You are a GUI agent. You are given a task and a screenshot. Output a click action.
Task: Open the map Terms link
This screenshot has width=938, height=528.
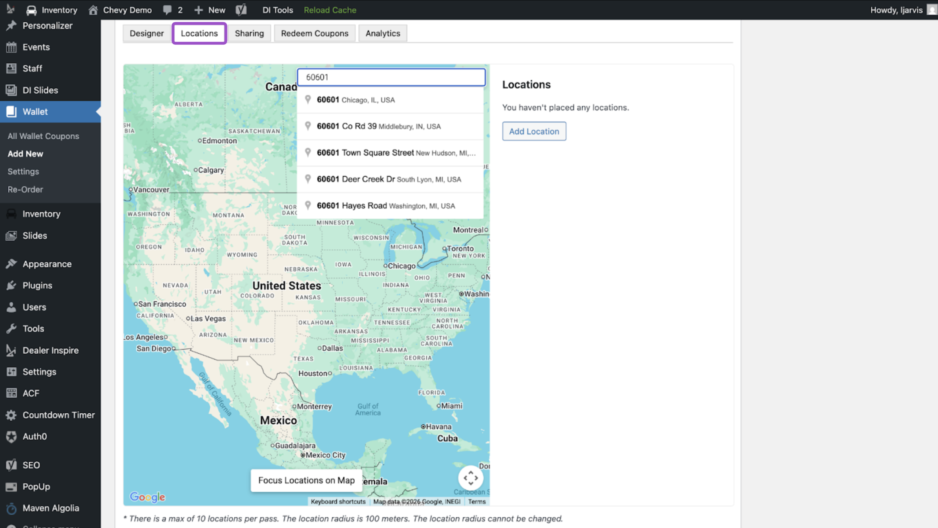pos(477,502)
